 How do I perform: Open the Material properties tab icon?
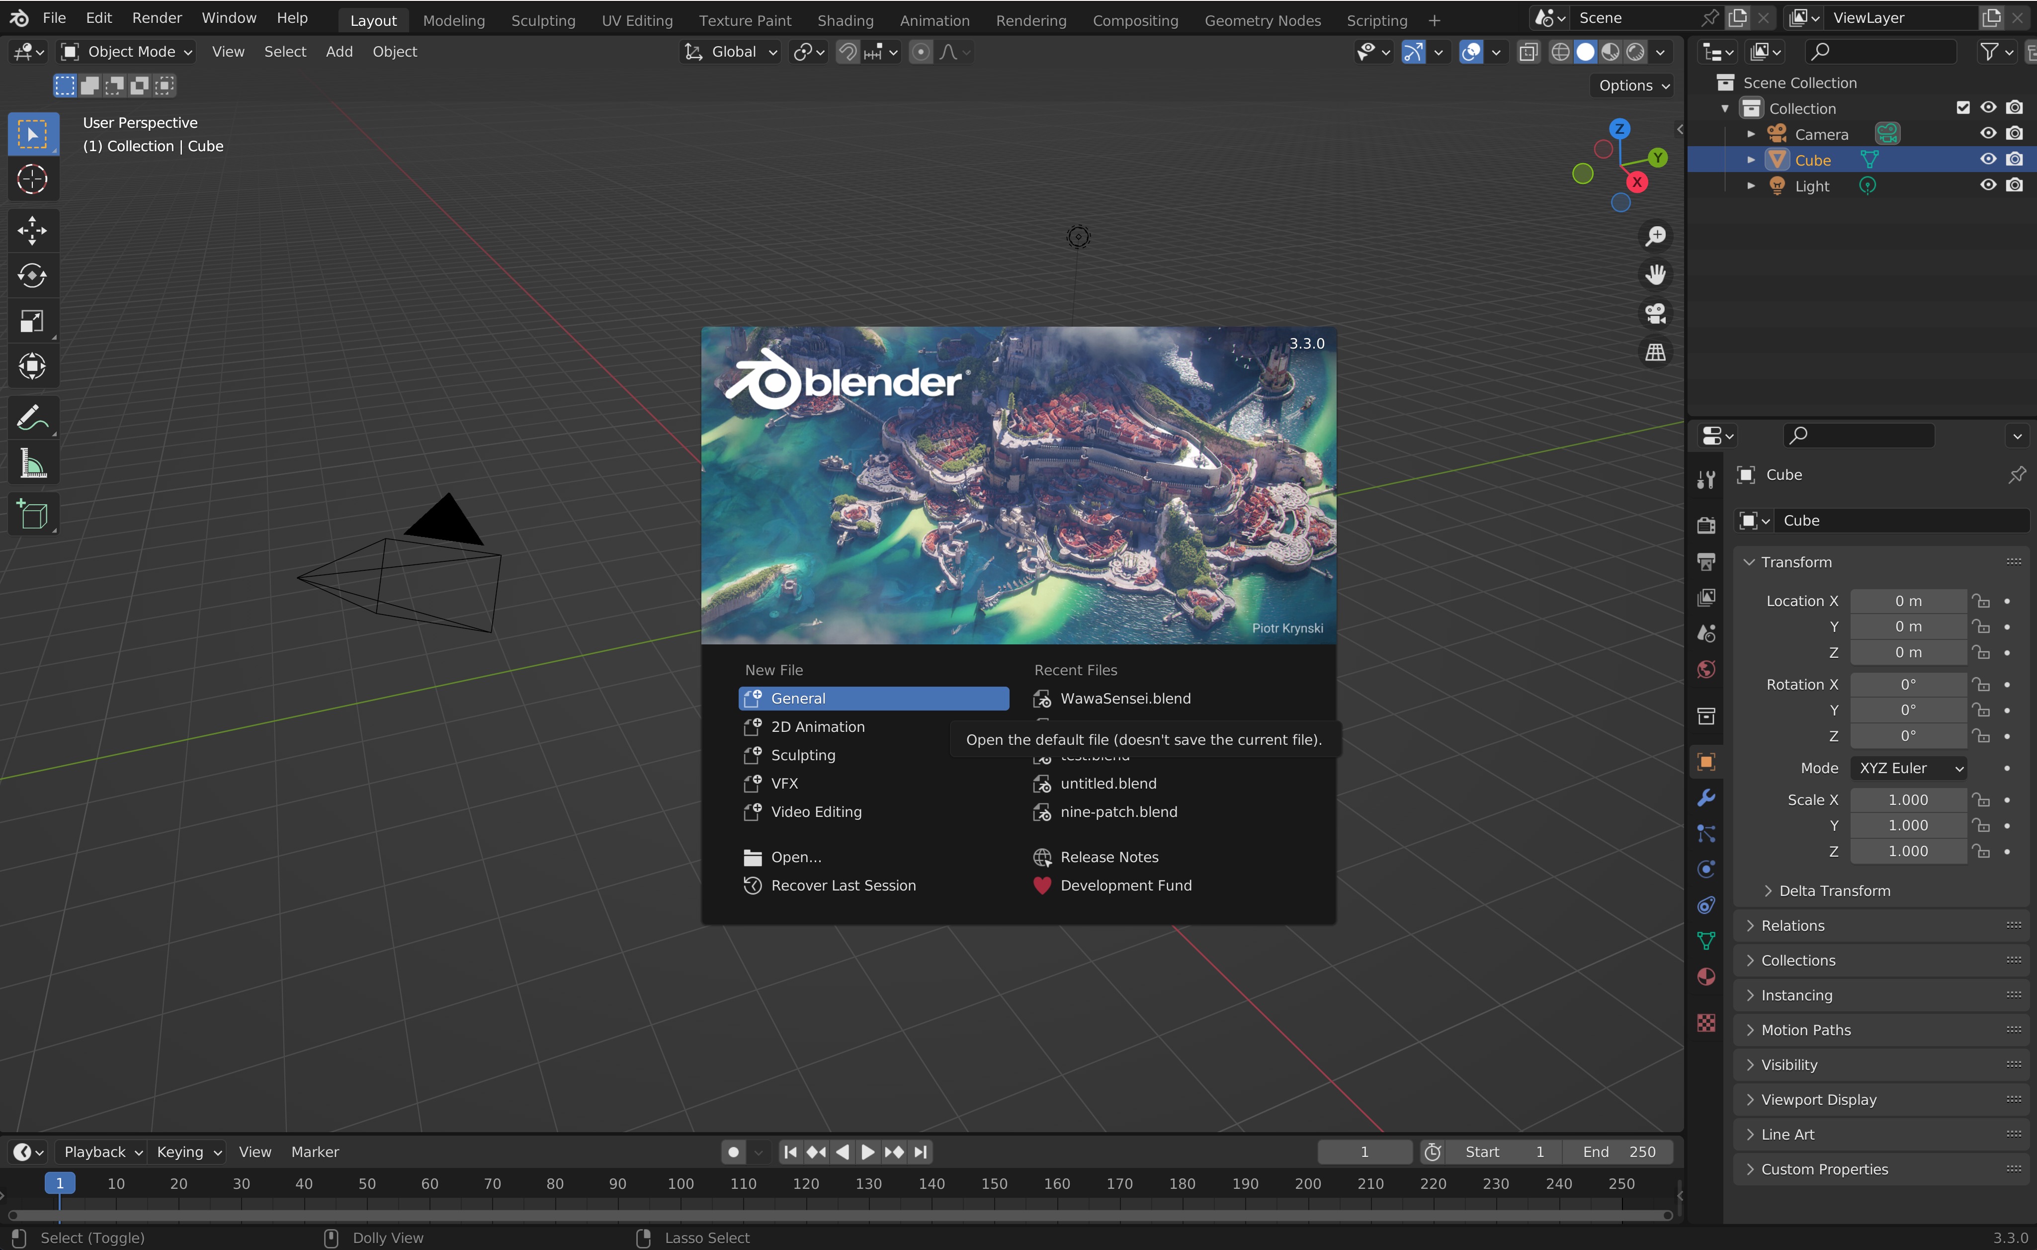click(1705, 977)
